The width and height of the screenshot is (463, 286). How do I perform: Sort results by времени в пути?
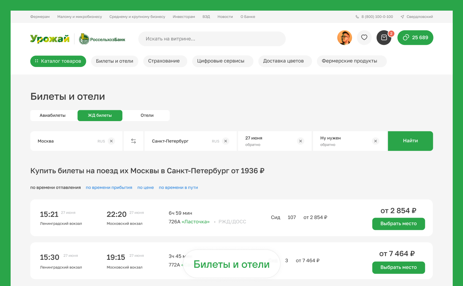(x=178, y=187)
